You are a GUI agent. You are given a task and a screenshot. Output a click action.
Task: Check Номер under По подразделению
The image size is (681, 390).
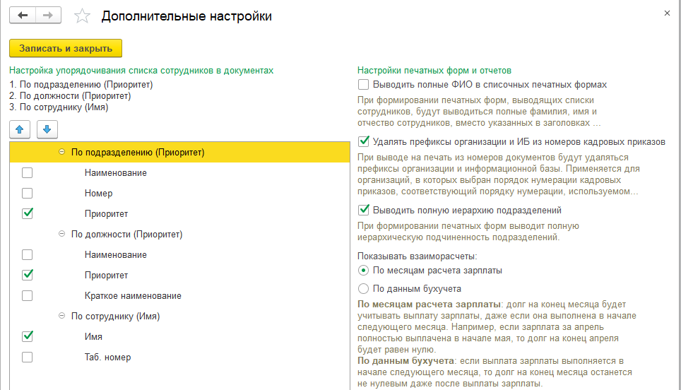pos(28,194)
